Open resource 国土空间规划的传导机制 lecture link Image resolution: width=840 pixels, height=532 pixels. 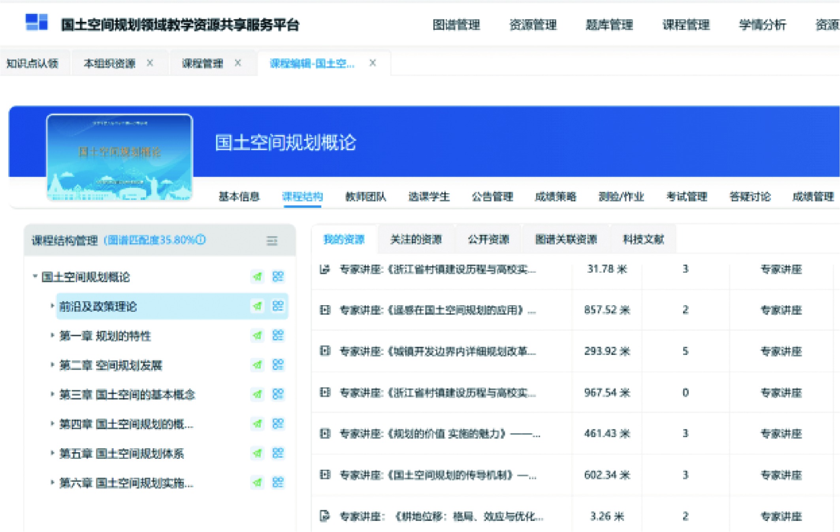[437, 475]
